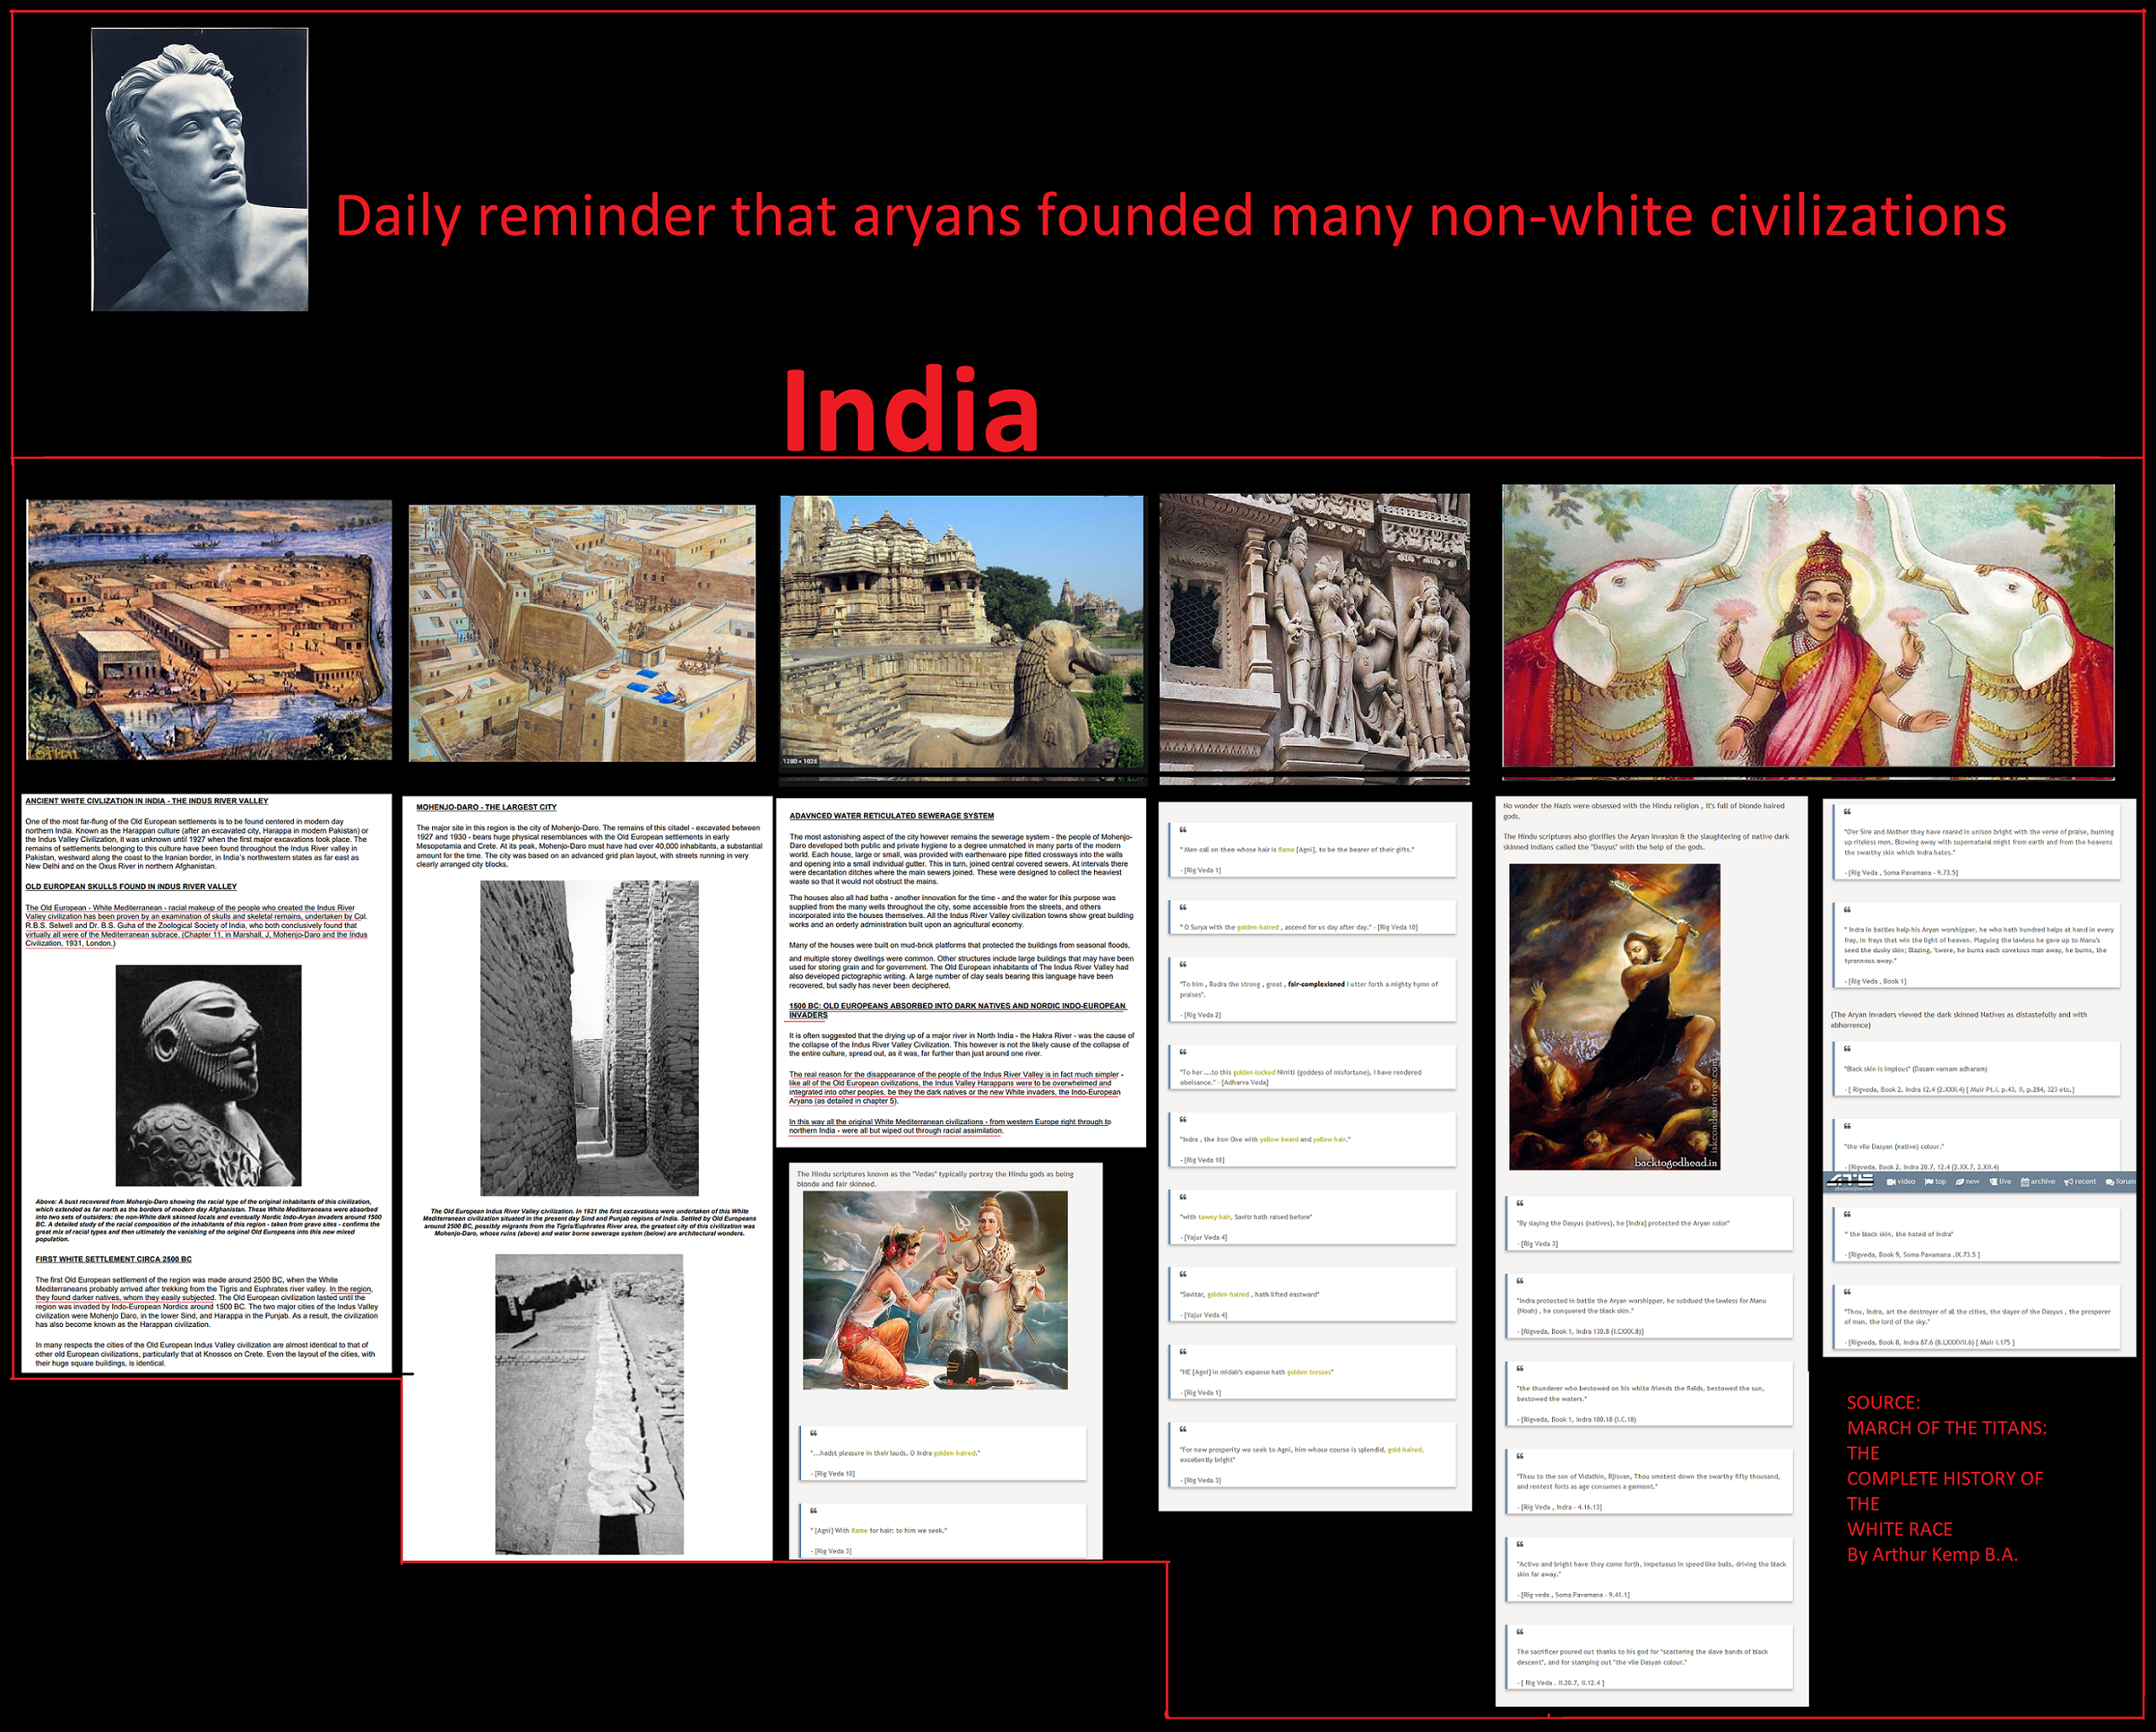This screenshot has height=1732, width=2156.
Task: Open the live link in the ATS bar
Action: [x=2000, y=1181]
